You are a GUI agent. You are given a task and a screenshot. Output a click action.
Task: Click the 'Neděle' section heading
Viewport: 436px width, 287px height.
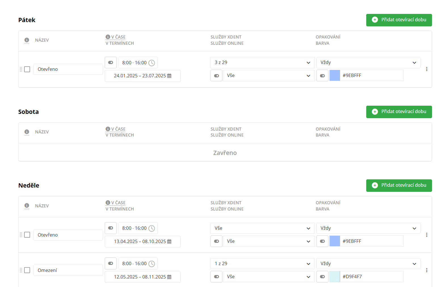pos(29,185)
